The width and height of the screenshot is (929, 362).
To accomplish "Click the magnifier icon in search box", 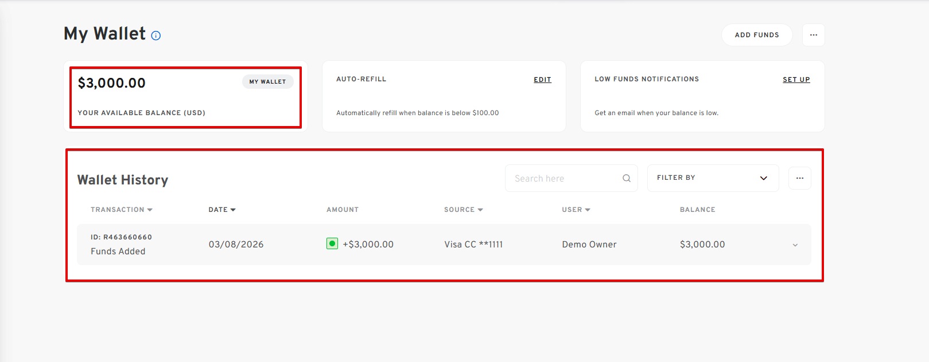I will pyautogui.click(x=626, y=179).
